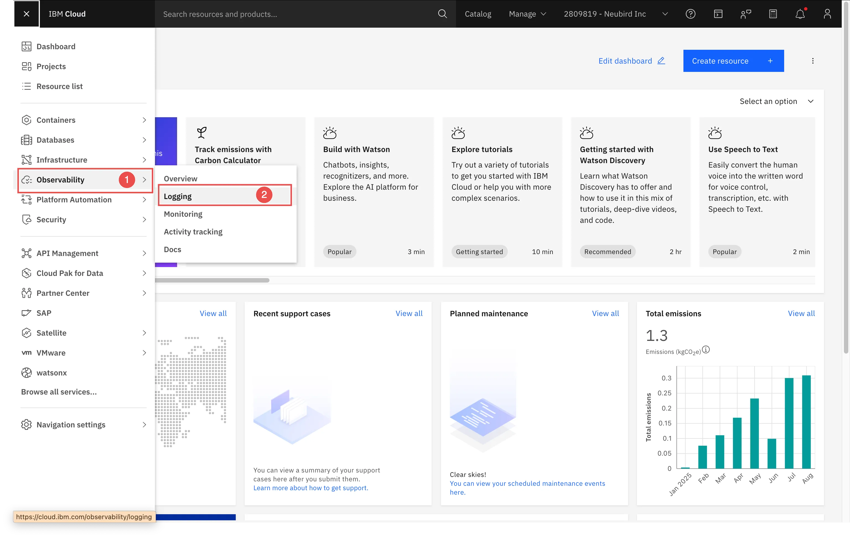
Task: Click the search magnifier icon
Action: coord(442,14)
